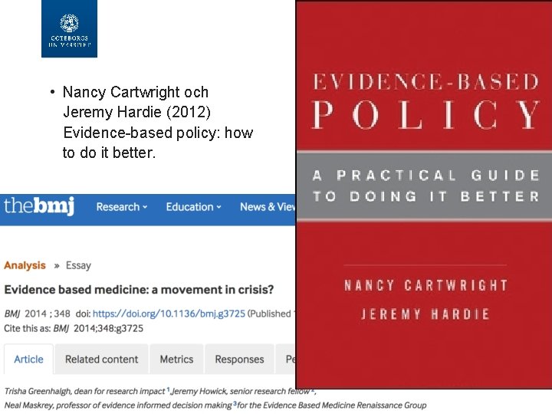This screenshot has width=552, height=414.
Task: Click footnote superscript 1 after research impact
Action: click(168, 389)
